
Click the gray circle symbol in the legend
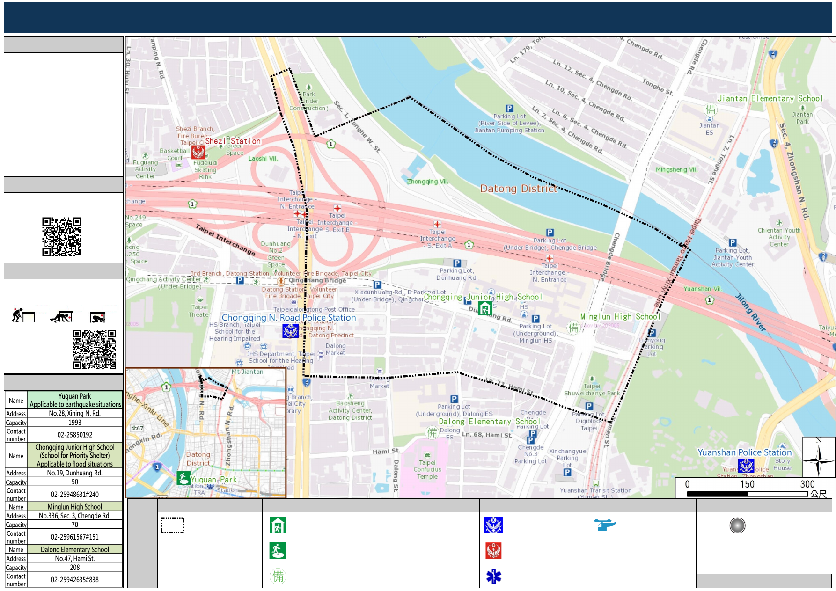coord(737,525)
